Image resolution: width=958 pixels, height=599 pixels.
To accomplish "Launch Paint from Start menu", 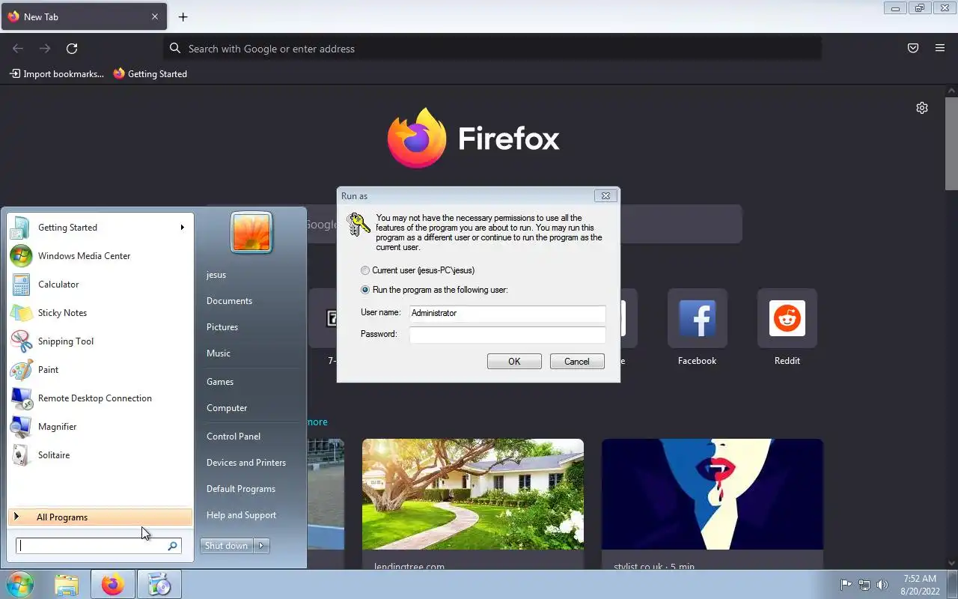I will pos(100,370).
